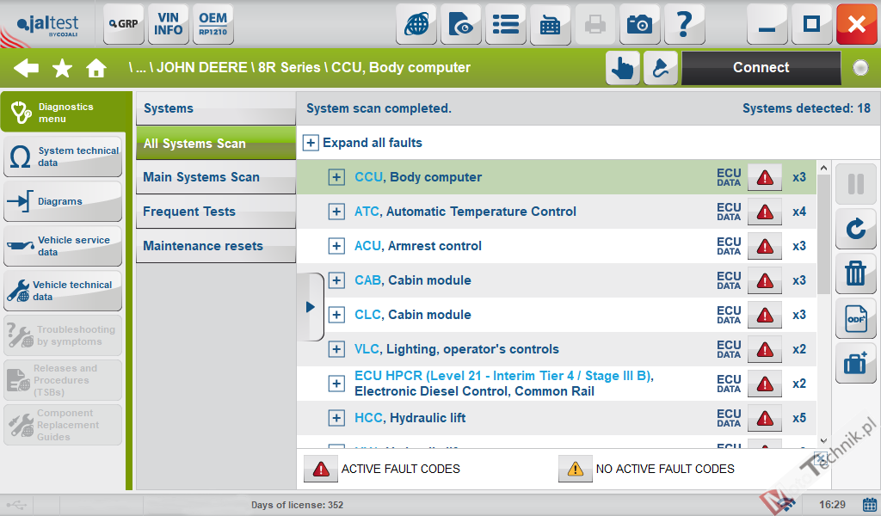Open Vehicle service data

63,246
